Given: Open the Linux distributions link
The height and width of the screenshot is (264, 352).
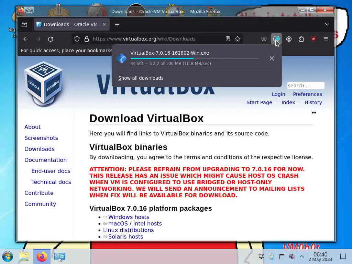Looking at the screenshot, I should [x=129, y=230].
